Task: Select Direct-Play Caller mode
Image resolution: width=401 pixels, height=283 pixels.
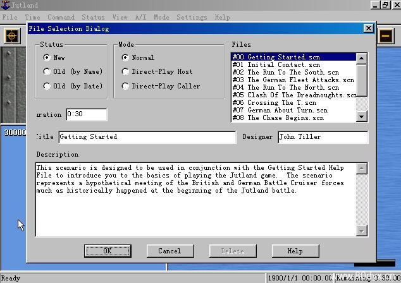Action: pyautogui.click(x=125, y=86)
